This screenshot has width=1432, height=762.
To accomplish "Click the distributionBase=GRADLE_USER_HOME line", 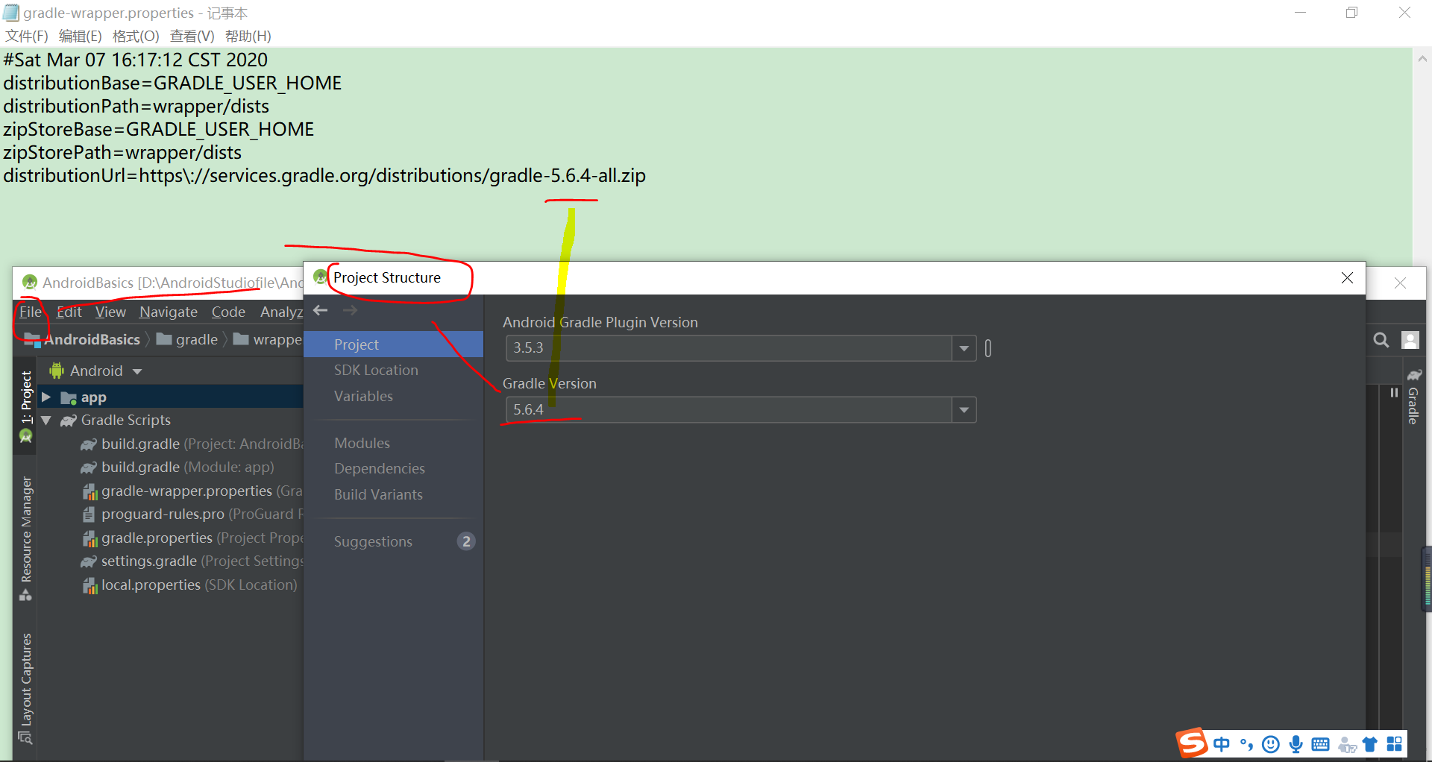I will (172, 84).
